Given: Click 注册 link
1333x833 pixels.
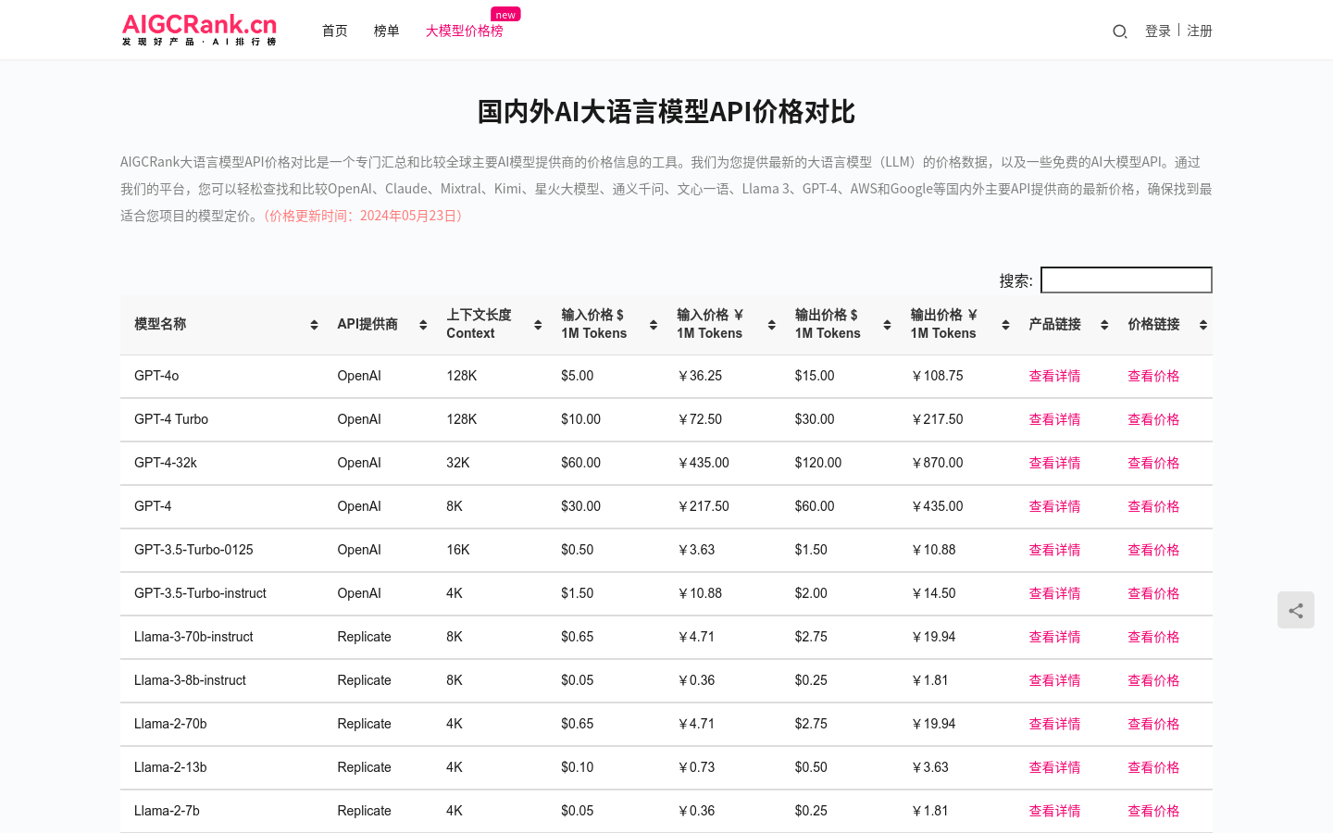Looking at the screenshot, I should [1200, 31].
